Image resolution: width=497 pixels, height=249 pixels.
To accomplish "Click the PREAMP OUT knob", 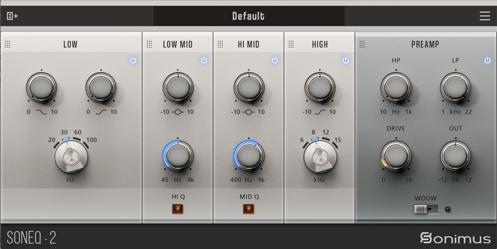I will pyautogui.click(x=455, y=156).
